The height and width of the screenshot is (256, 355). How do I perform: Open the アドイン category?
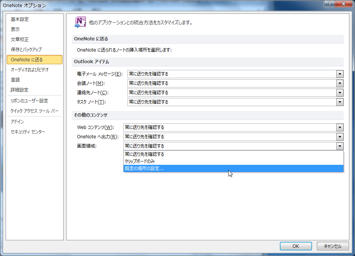(x=17, y=121)
